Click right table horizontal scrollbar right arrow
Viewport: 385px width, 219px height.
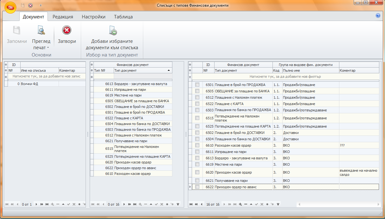[x=378, y=204]
